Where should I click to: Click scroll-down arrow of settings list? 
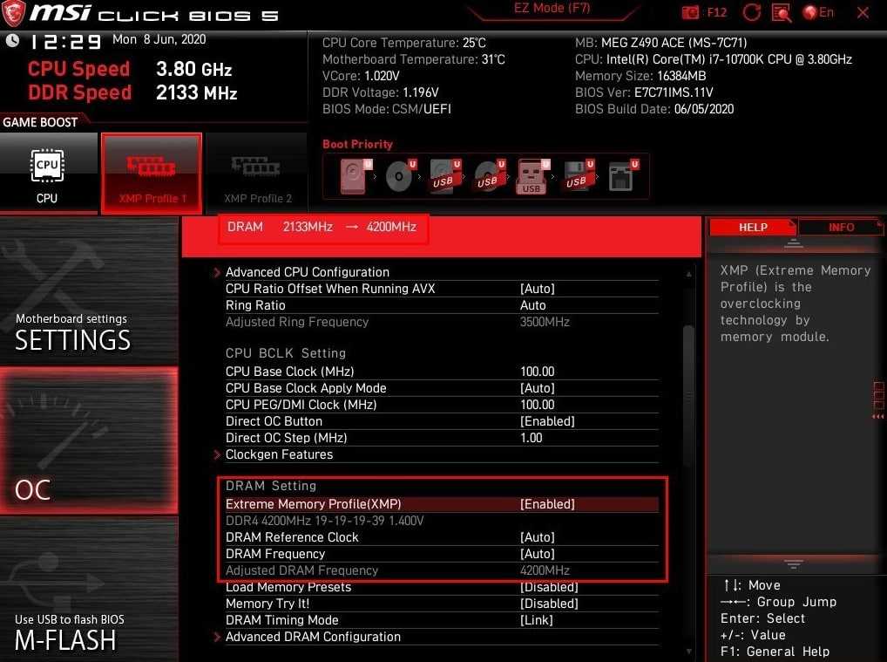pos(688,652)
